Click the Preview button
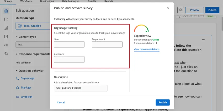223x111 pixels. pos(195,10)
